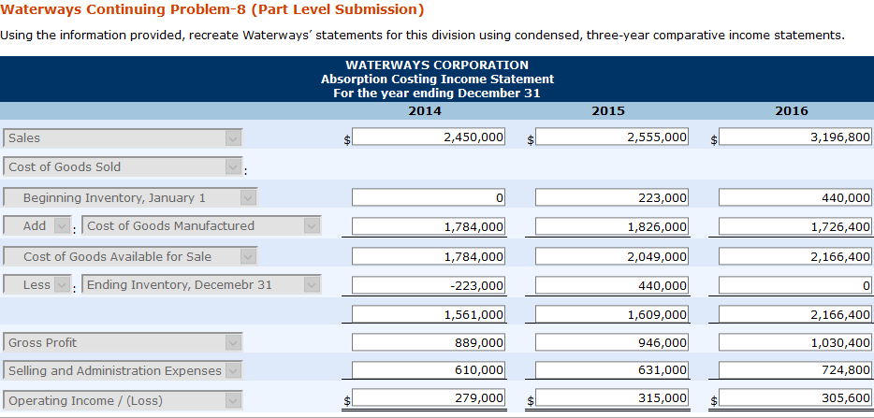Viewport: 874px width, 418px height.
Task: Open the Operating Income / (Loss) dropdown
Action: coord(123,400)
